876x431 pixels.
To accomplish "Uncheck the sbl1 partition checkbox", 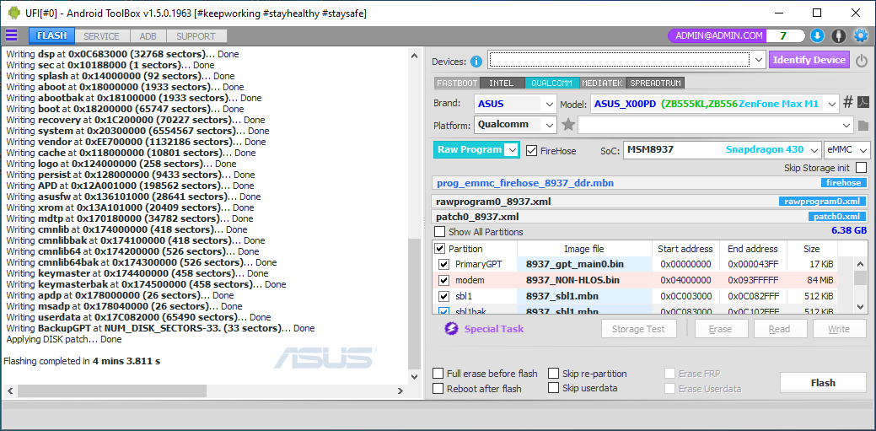I will coord(444,296).
